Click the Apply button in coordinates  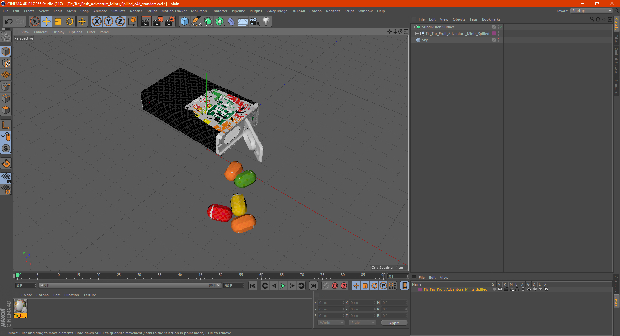click(394, 323)
